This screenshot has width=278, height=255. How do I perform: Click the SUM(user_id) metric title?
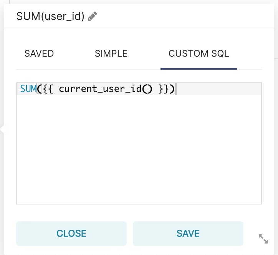[x=50, y=16]
